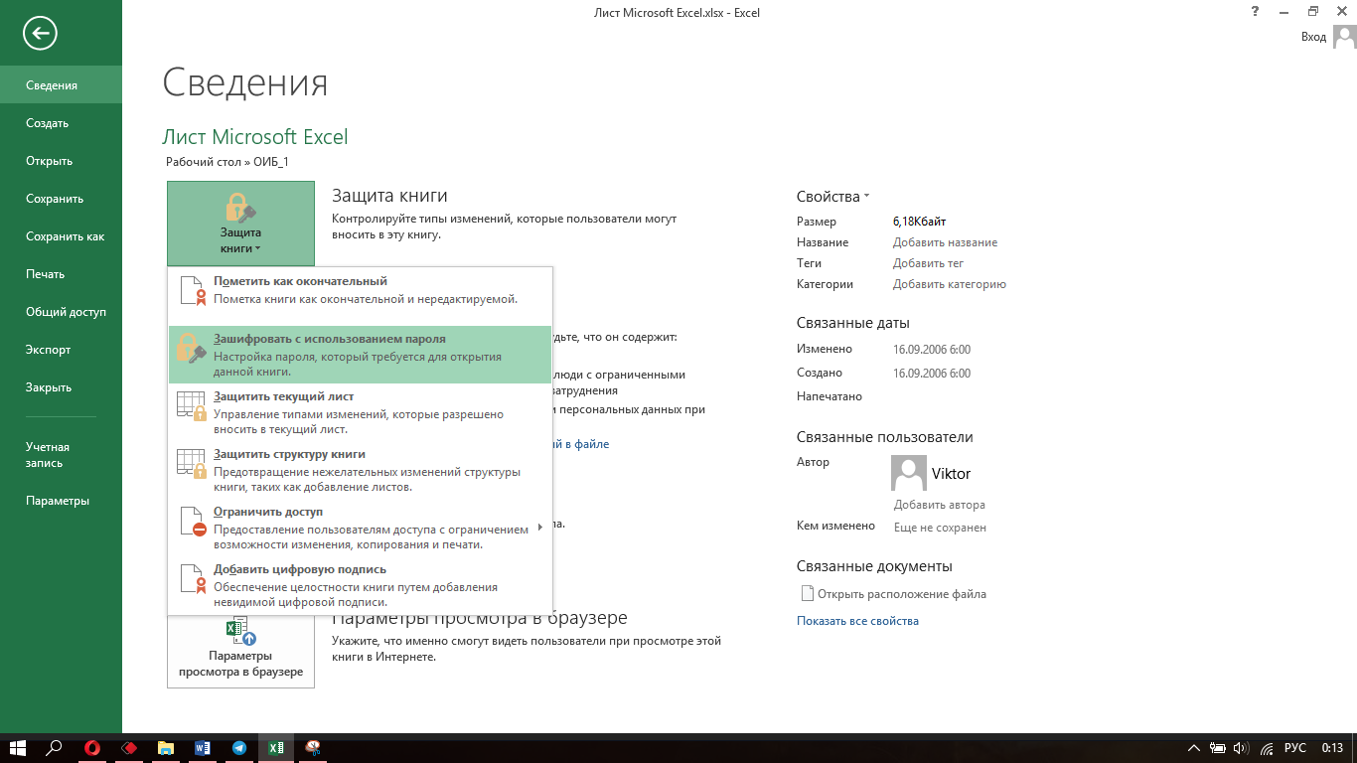Click the file size value 6,18Кбайт
This screenshot has width=1357, height=763.
point(919,222)
